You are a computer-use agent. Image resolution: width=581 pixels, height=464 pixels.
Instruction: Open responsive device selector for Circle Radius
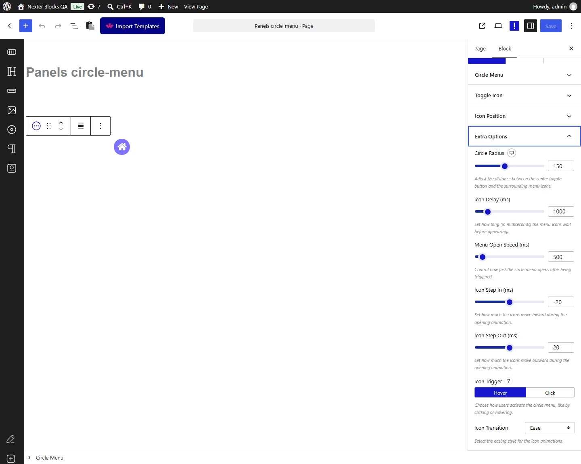click(512, 153)
